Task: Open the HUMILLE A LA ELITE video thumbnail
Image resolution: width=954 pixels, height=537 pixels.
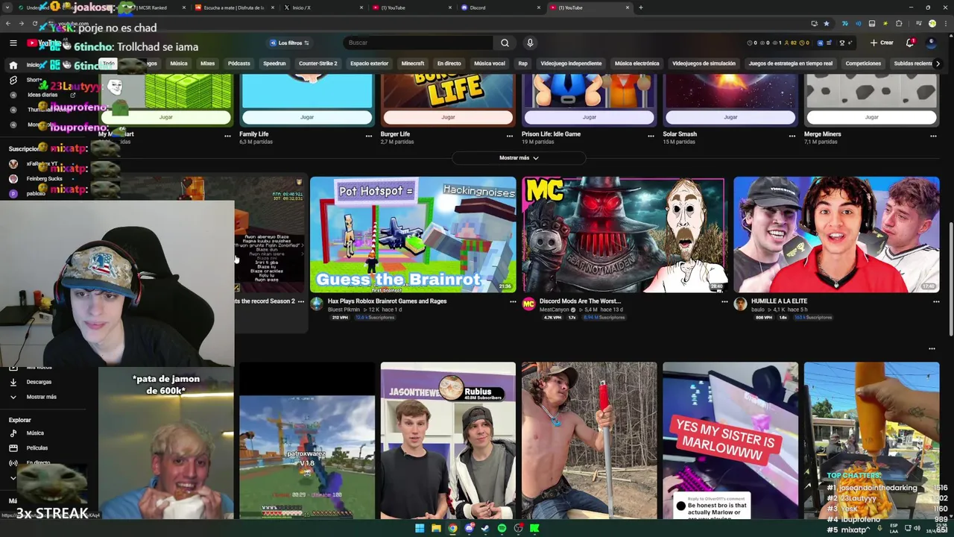Action: coord(836,234)
